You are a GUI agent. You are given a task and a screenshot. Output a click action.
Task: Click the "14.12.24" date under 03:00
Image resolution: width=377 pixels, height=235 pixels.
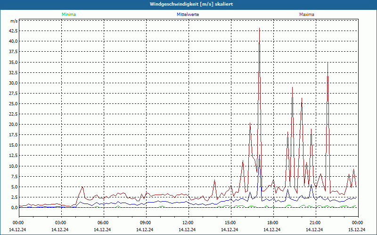click(x=60, y=229)
